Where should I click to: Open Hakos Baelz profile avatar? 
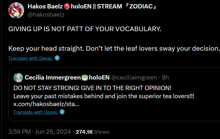coord(16,10)
